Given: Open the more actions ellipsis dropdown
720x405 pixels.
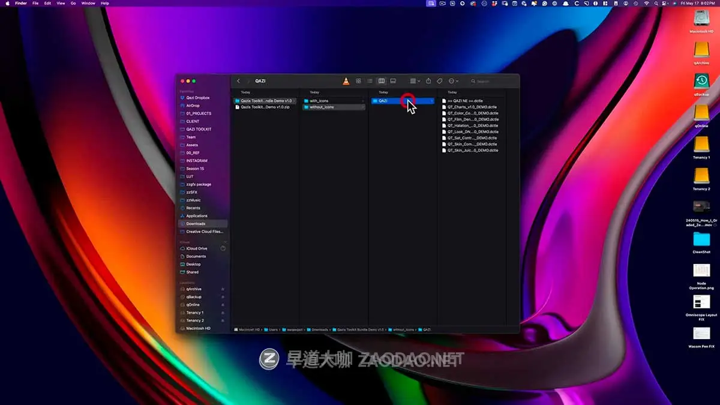Looking at the screenshot, I should 452,80.
